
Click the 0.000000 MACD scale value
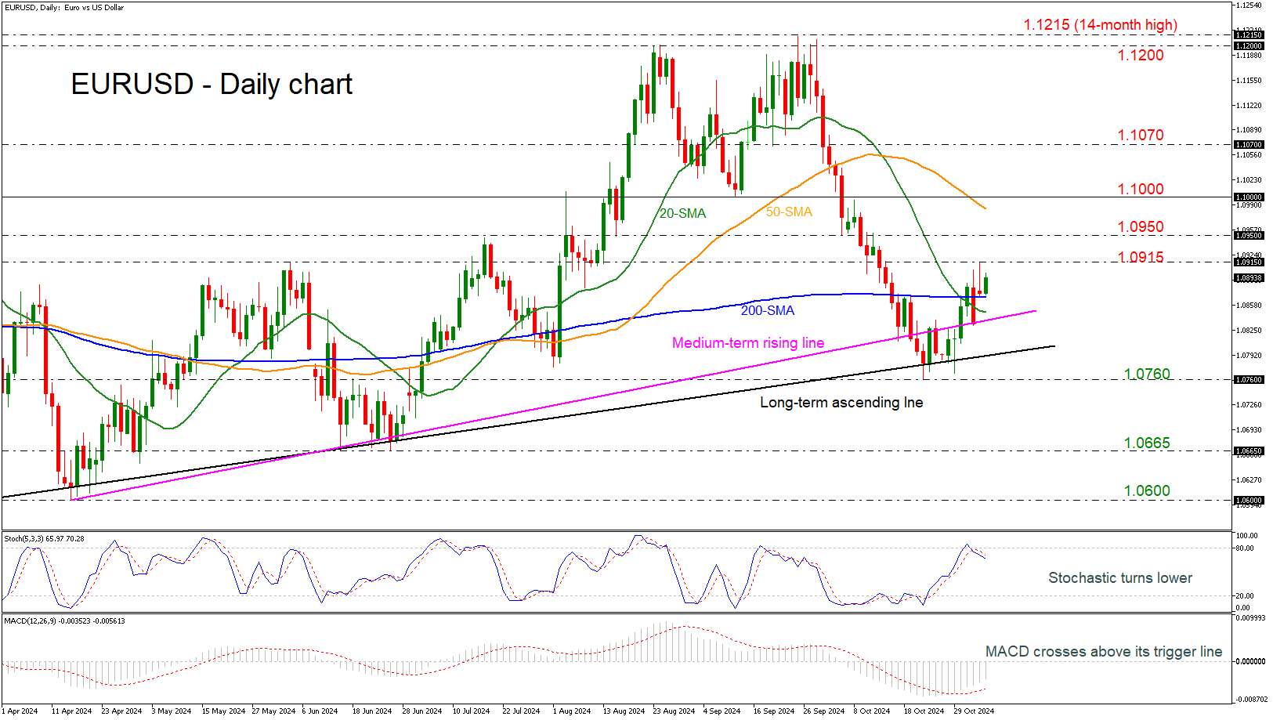(x=1249, y=661)
